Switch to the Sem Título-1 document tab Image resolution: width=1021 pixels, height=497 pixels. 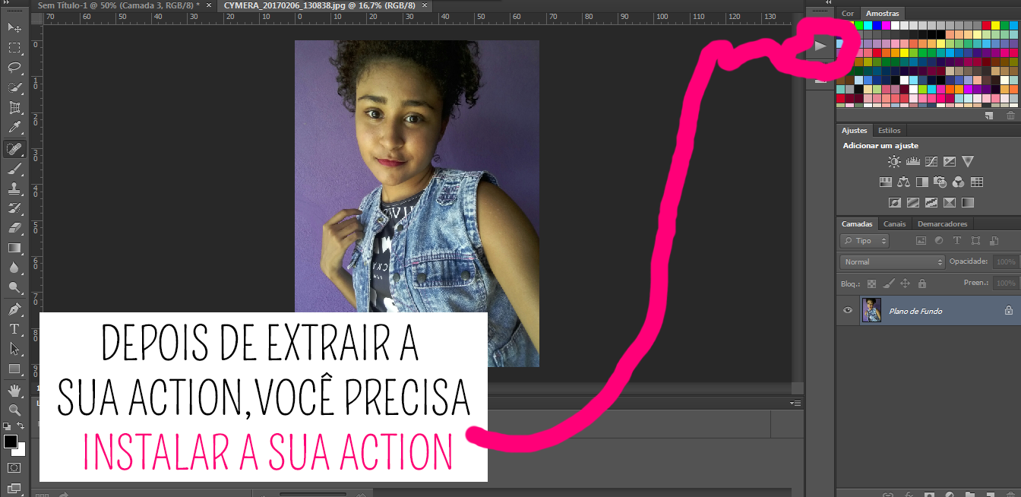pyautogui.click(x=119, y=5)
